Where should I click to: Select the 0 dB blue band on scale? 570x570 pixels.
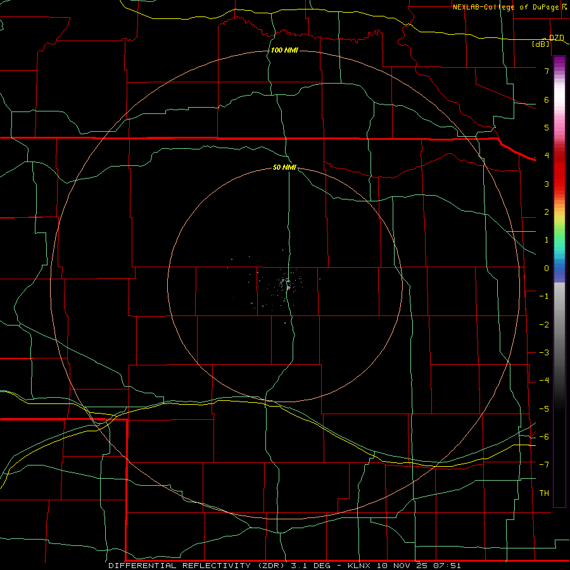coord(559,269)
